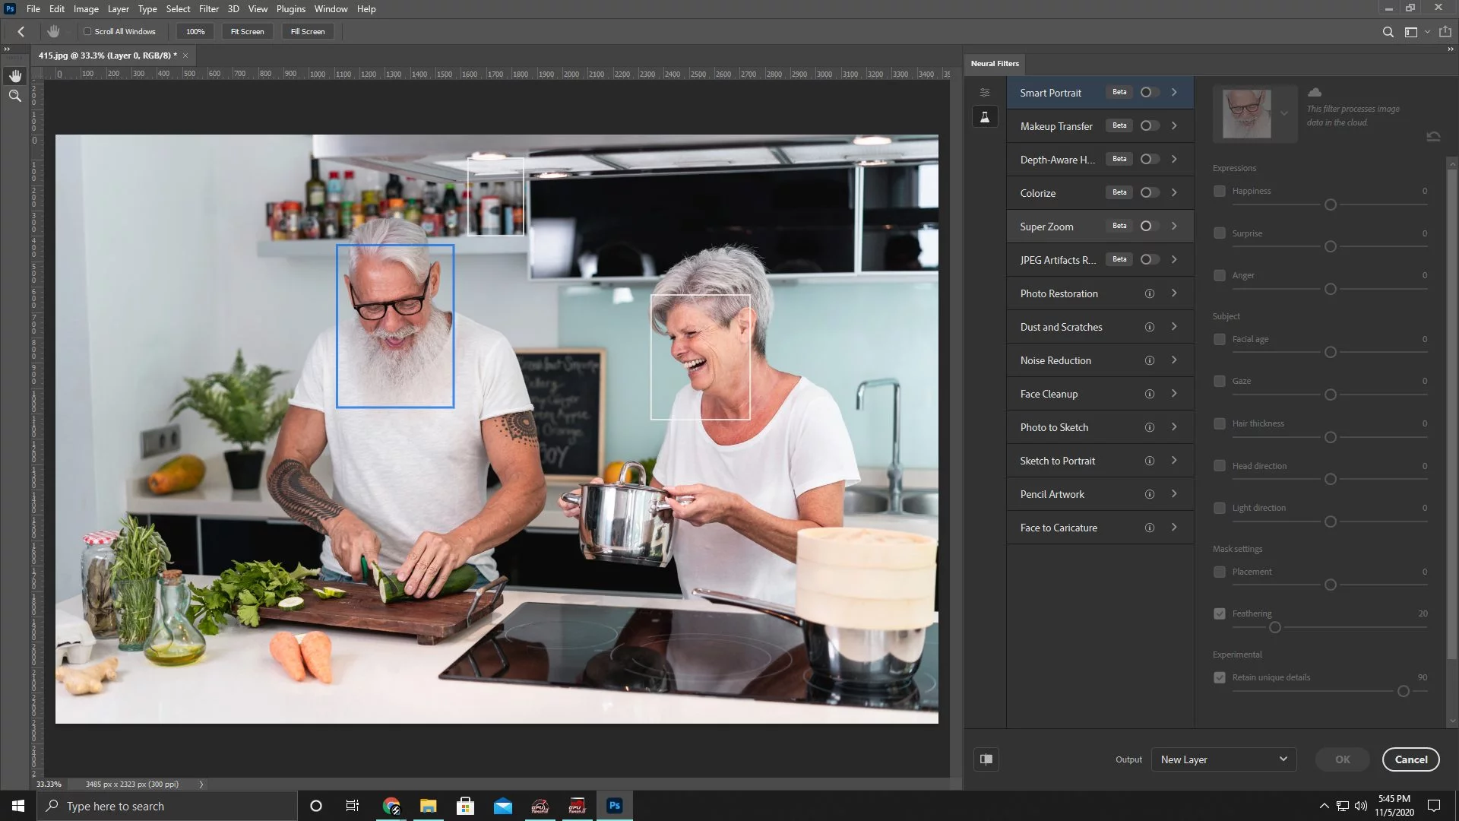The height and width of the screenshot is (821, 1459).
Task: Expand the Super Zoom chevron
Action: 1174,226
